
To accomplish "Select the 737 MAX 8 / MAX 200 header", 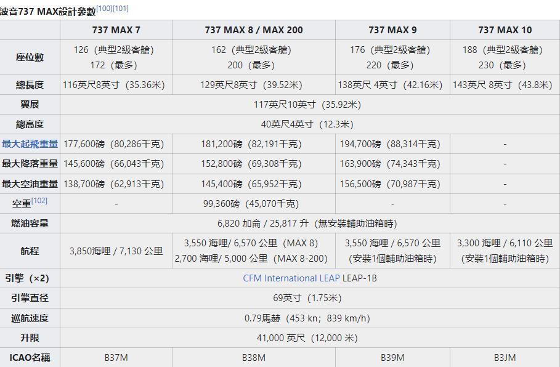I will [254, 30].
